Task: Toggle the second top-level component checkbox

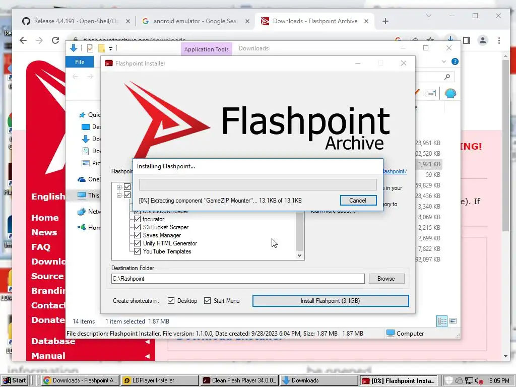Action: click(127, 195)
